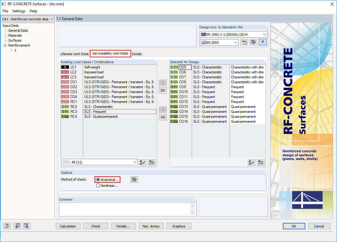This screenshot has width=337, height=242.
Task: Choose the Nonlinear method of check
Action: 98,185
